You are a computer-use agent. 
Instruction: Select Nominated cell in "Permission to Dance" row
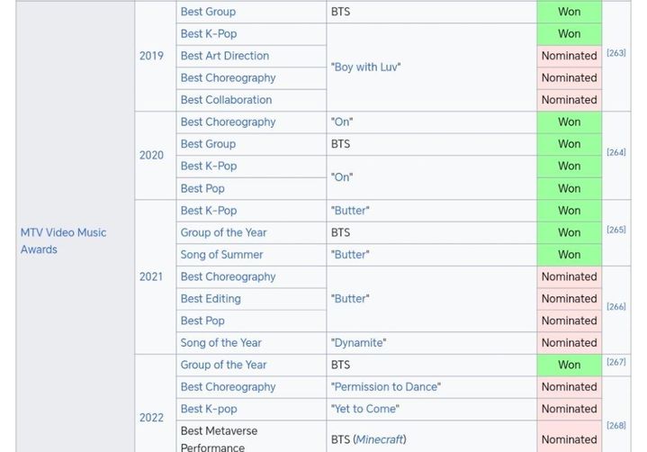click(570, 387)
